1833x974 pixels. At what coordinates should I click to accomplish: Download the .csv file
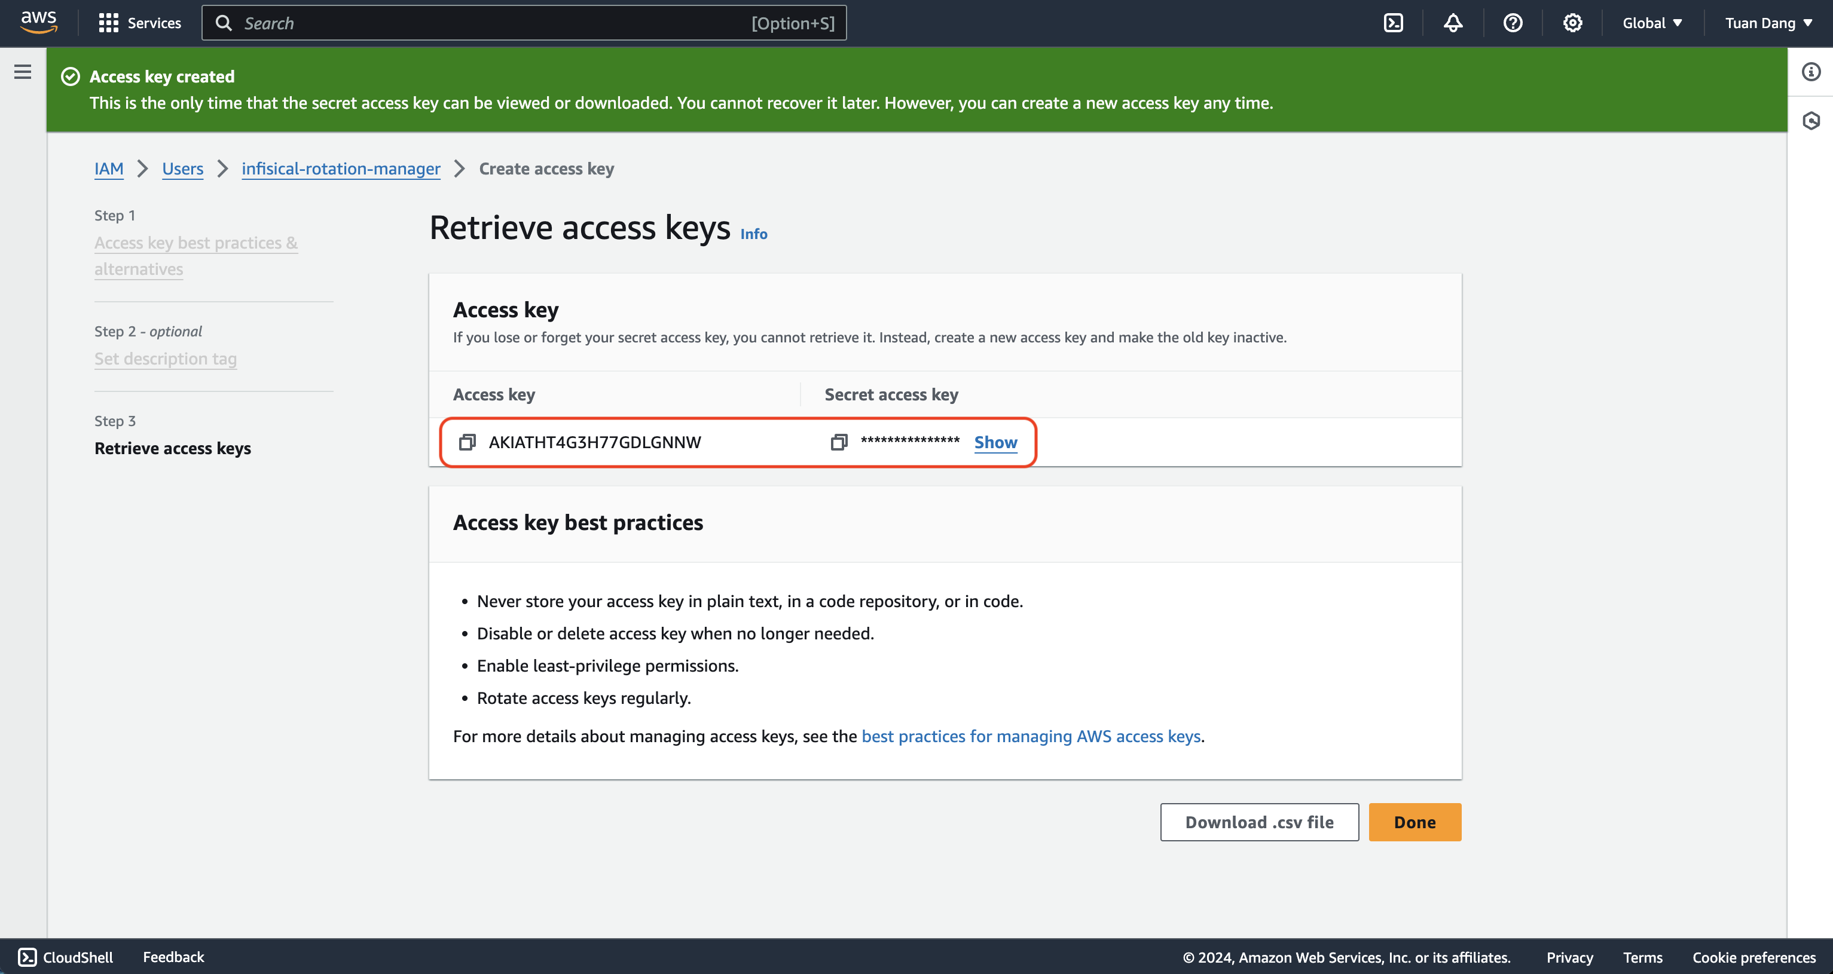point(1260,822)
